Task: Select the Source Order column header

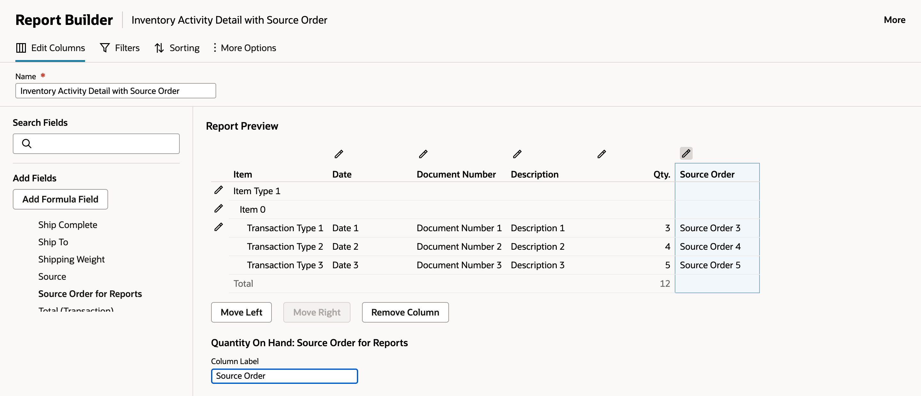Action: [707, 175]
